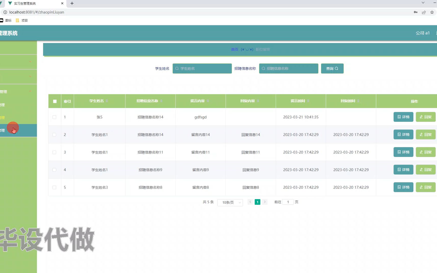437x273 pixels.
Task: Sort the table by 回复时间 column
Action: point(358,101)
